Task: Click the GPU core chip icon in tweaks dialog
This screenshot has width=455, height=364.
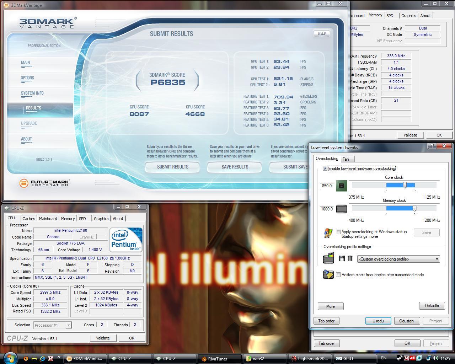Action: pos(341,186)
